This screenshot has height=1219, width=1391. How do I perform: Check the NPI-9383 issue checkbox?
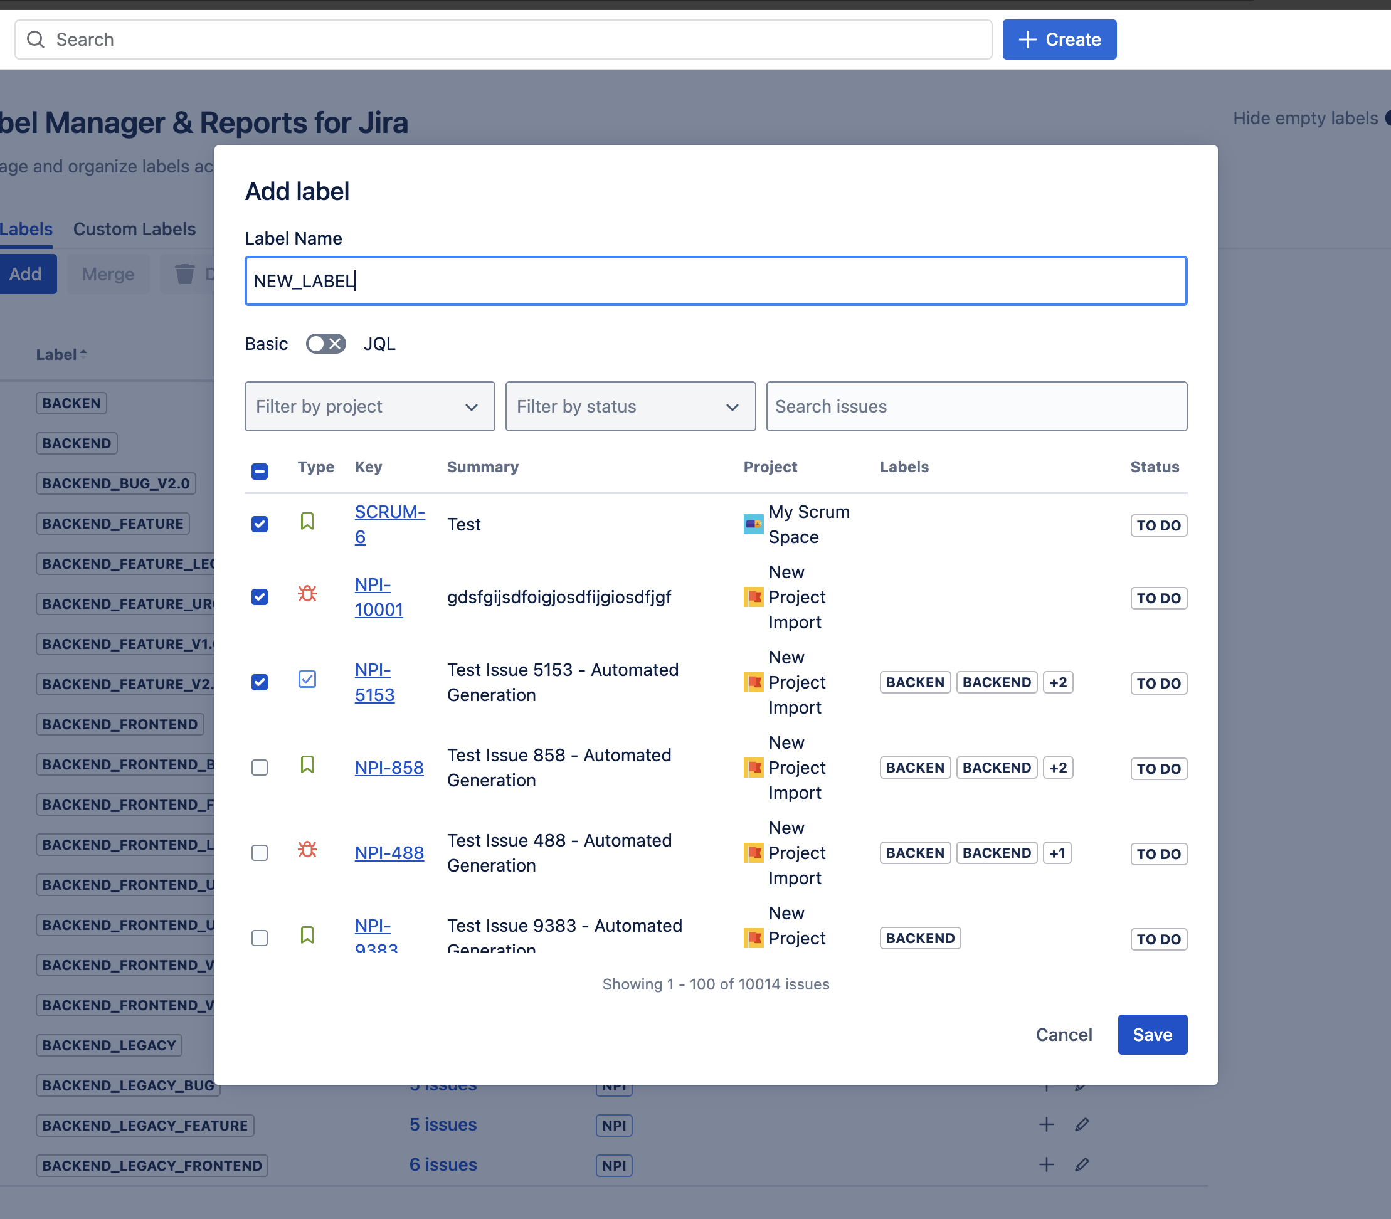point(259,938)
